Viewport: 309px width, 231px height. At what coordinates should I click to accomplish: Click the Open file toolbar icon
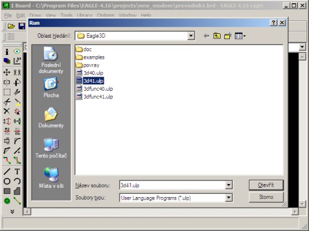click(x=11, y=26)
